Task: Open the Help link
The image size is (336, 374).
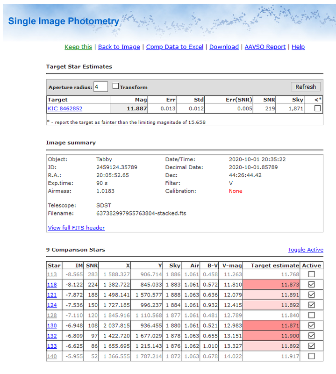Action: [298, 47]
